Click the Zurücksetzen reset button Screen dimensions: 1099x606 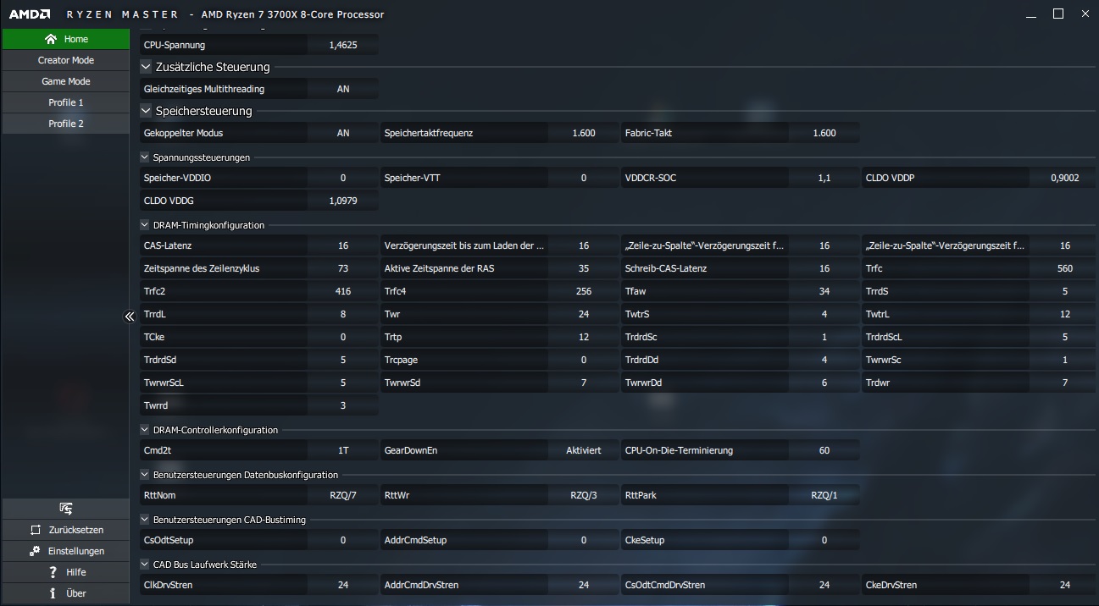(65, 530)
